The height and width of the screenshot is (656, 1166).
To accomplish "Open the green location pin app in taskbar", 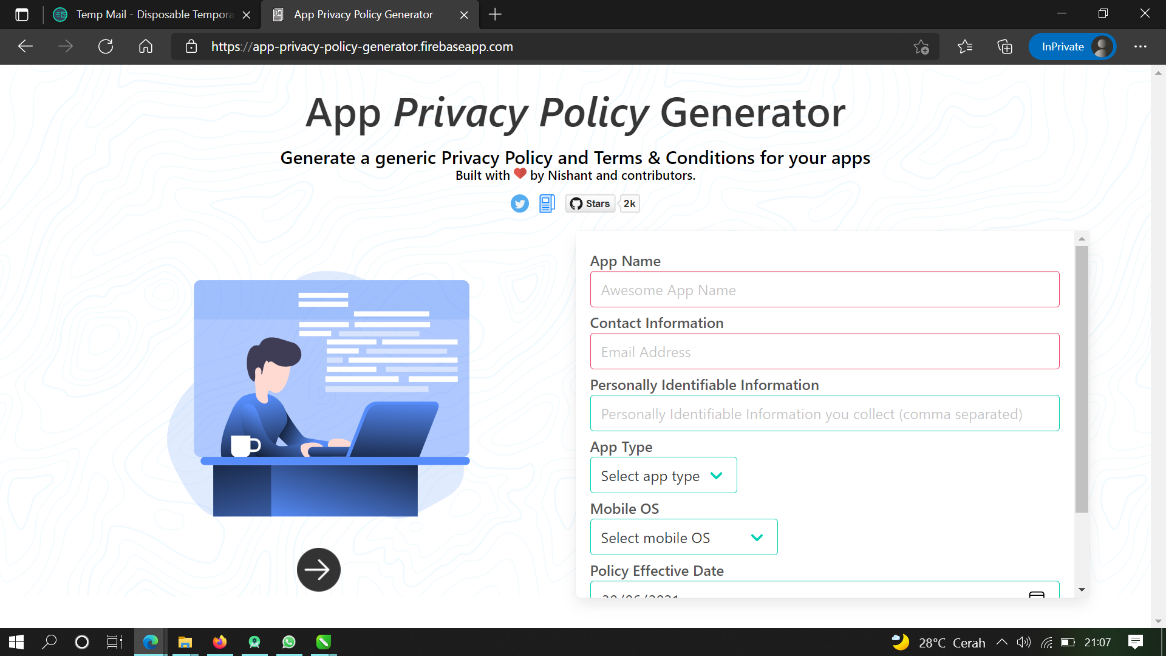I will [x=254, y=642].
